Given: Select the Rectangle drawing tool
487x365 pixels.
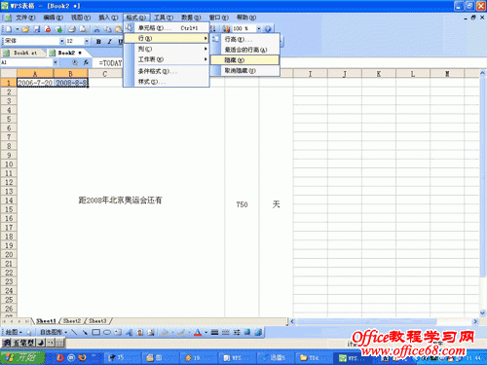Looking at the screenshot, I should (96, 332).
